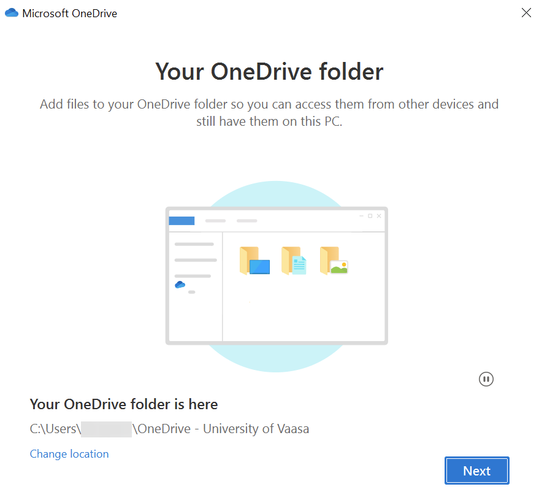Select the folder icon with landscape picture

[x=334, y=261]
